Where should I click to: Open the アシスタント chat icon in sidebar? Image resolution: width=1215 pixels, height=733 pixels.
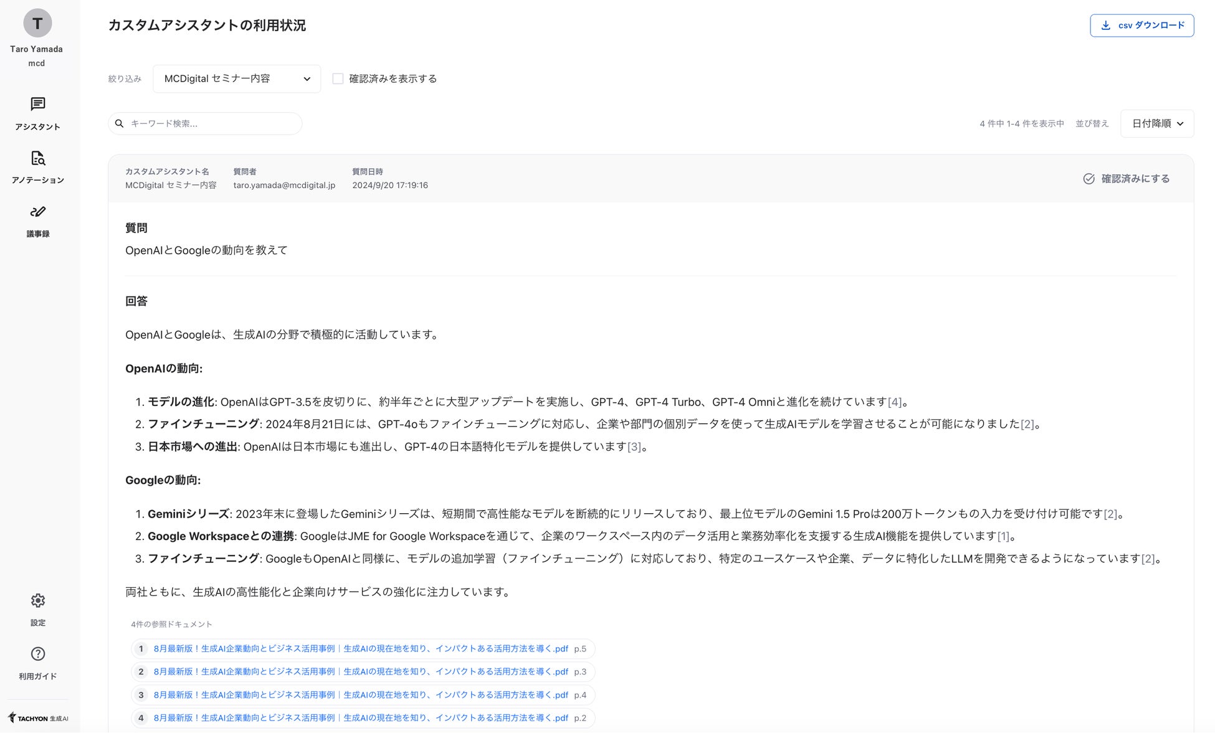(x=37, y=105)
